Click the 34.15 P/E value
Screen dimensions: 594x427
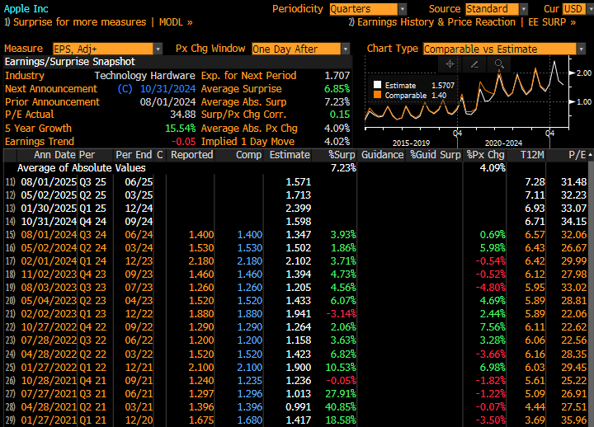573,222
